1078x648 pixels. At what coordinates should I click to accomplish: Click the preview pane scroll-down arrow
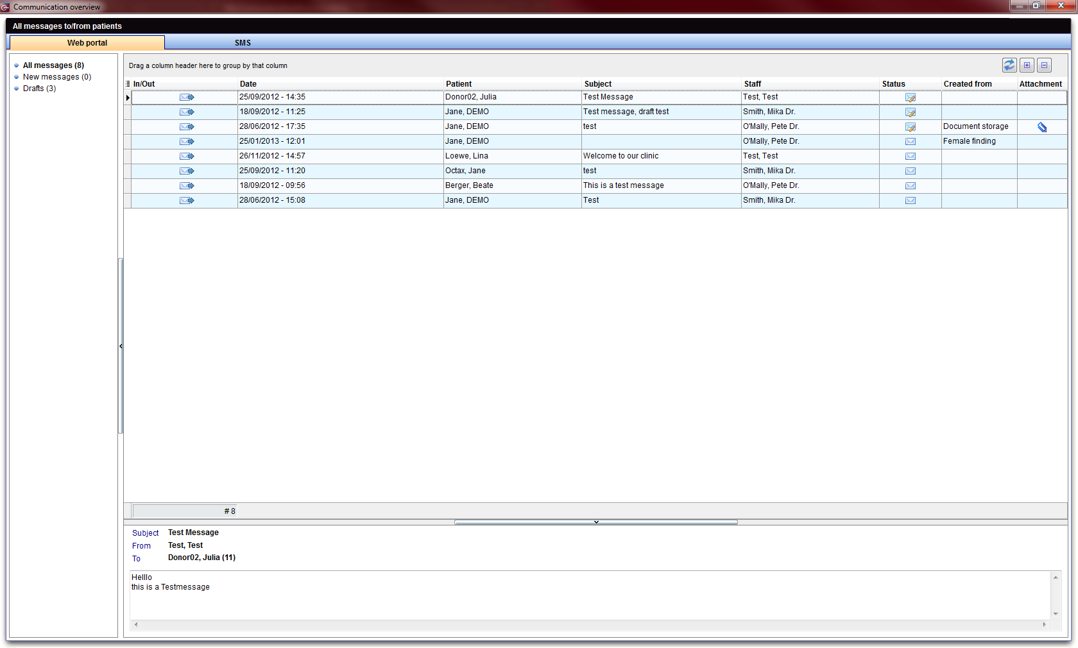pyautogui.click(x=1056, y=614)
